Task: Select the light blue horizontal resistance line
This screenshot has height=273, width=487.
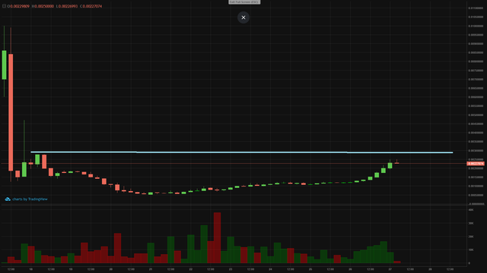Action: [x=242, y=152]
